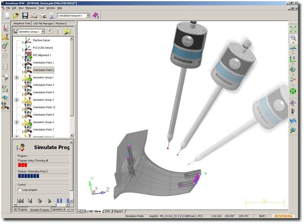This screenshot has height=224, width=304.
Task: Toggle the light bulb beside Orientation Point 4
Action: coord(23,94)
